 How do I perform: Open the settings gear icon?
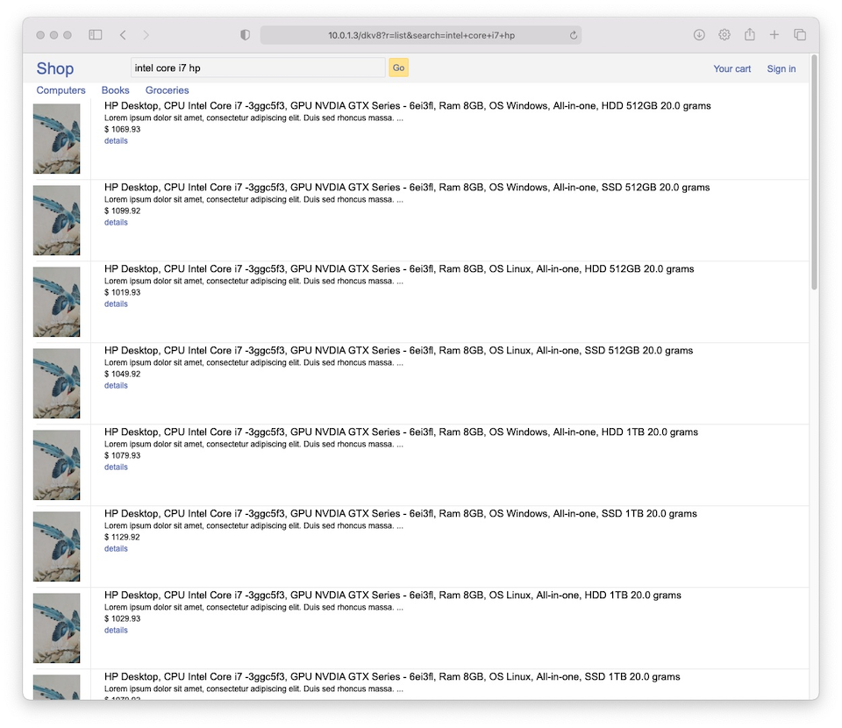(724, 35)
